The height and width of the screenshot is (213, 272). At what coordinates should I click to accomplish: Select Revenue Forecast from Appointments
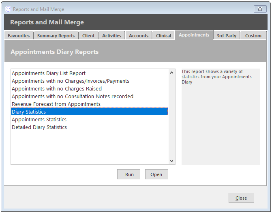coord(90,104)
